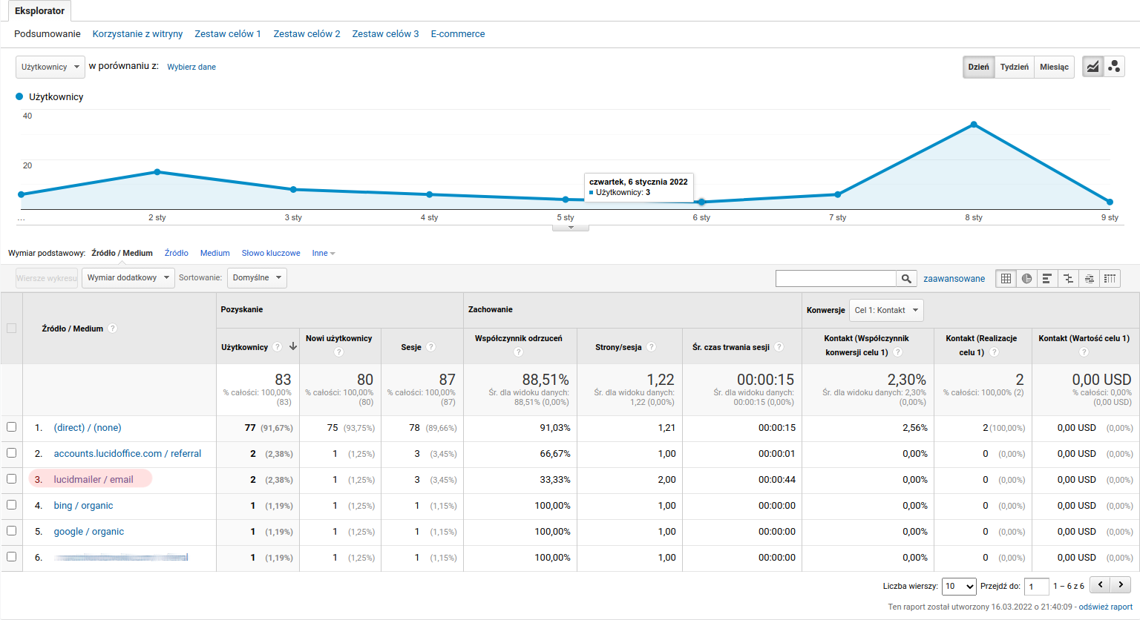Select the Korzystanie z witryny tab
The image size is (1140, 620).
pos(137,33)
